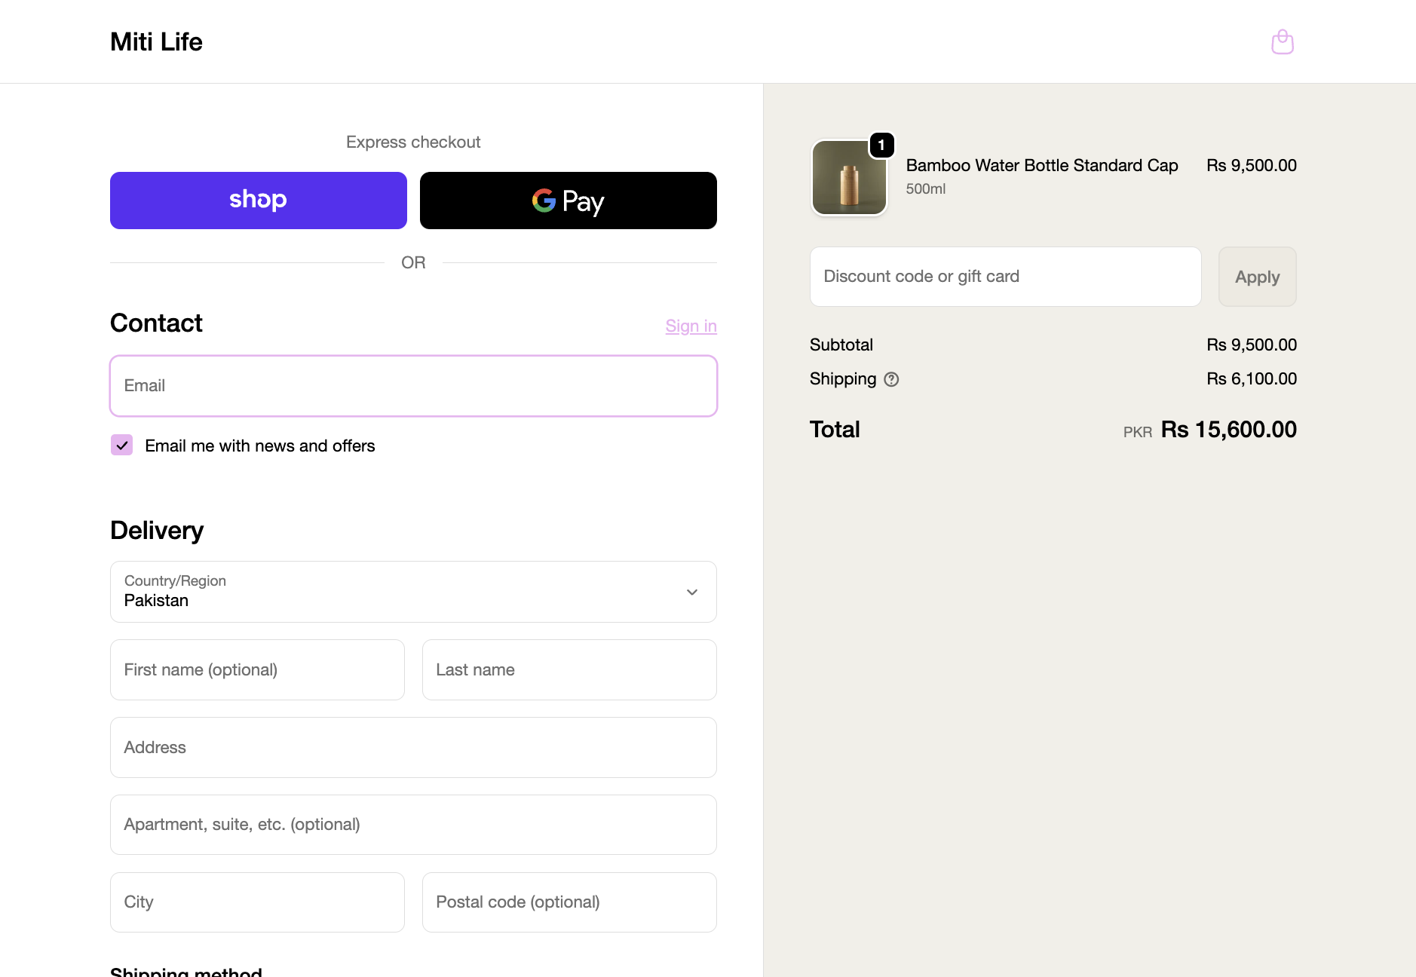Pay using Google Pay button

568,201
